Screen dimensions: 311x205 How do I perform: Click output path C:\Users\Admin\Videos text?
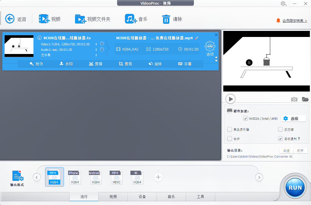tap(259, 156)
